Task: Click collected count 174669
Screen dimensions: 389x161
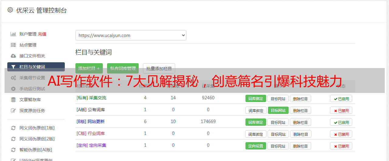Action: 208,122
